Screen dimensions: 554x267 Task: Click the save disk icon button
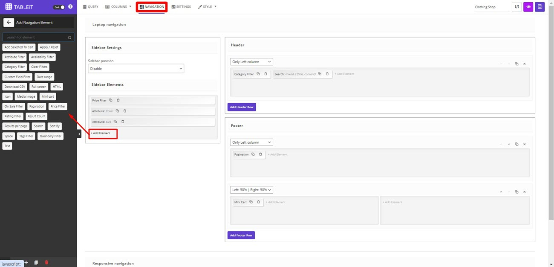click(x=540, y=7)
